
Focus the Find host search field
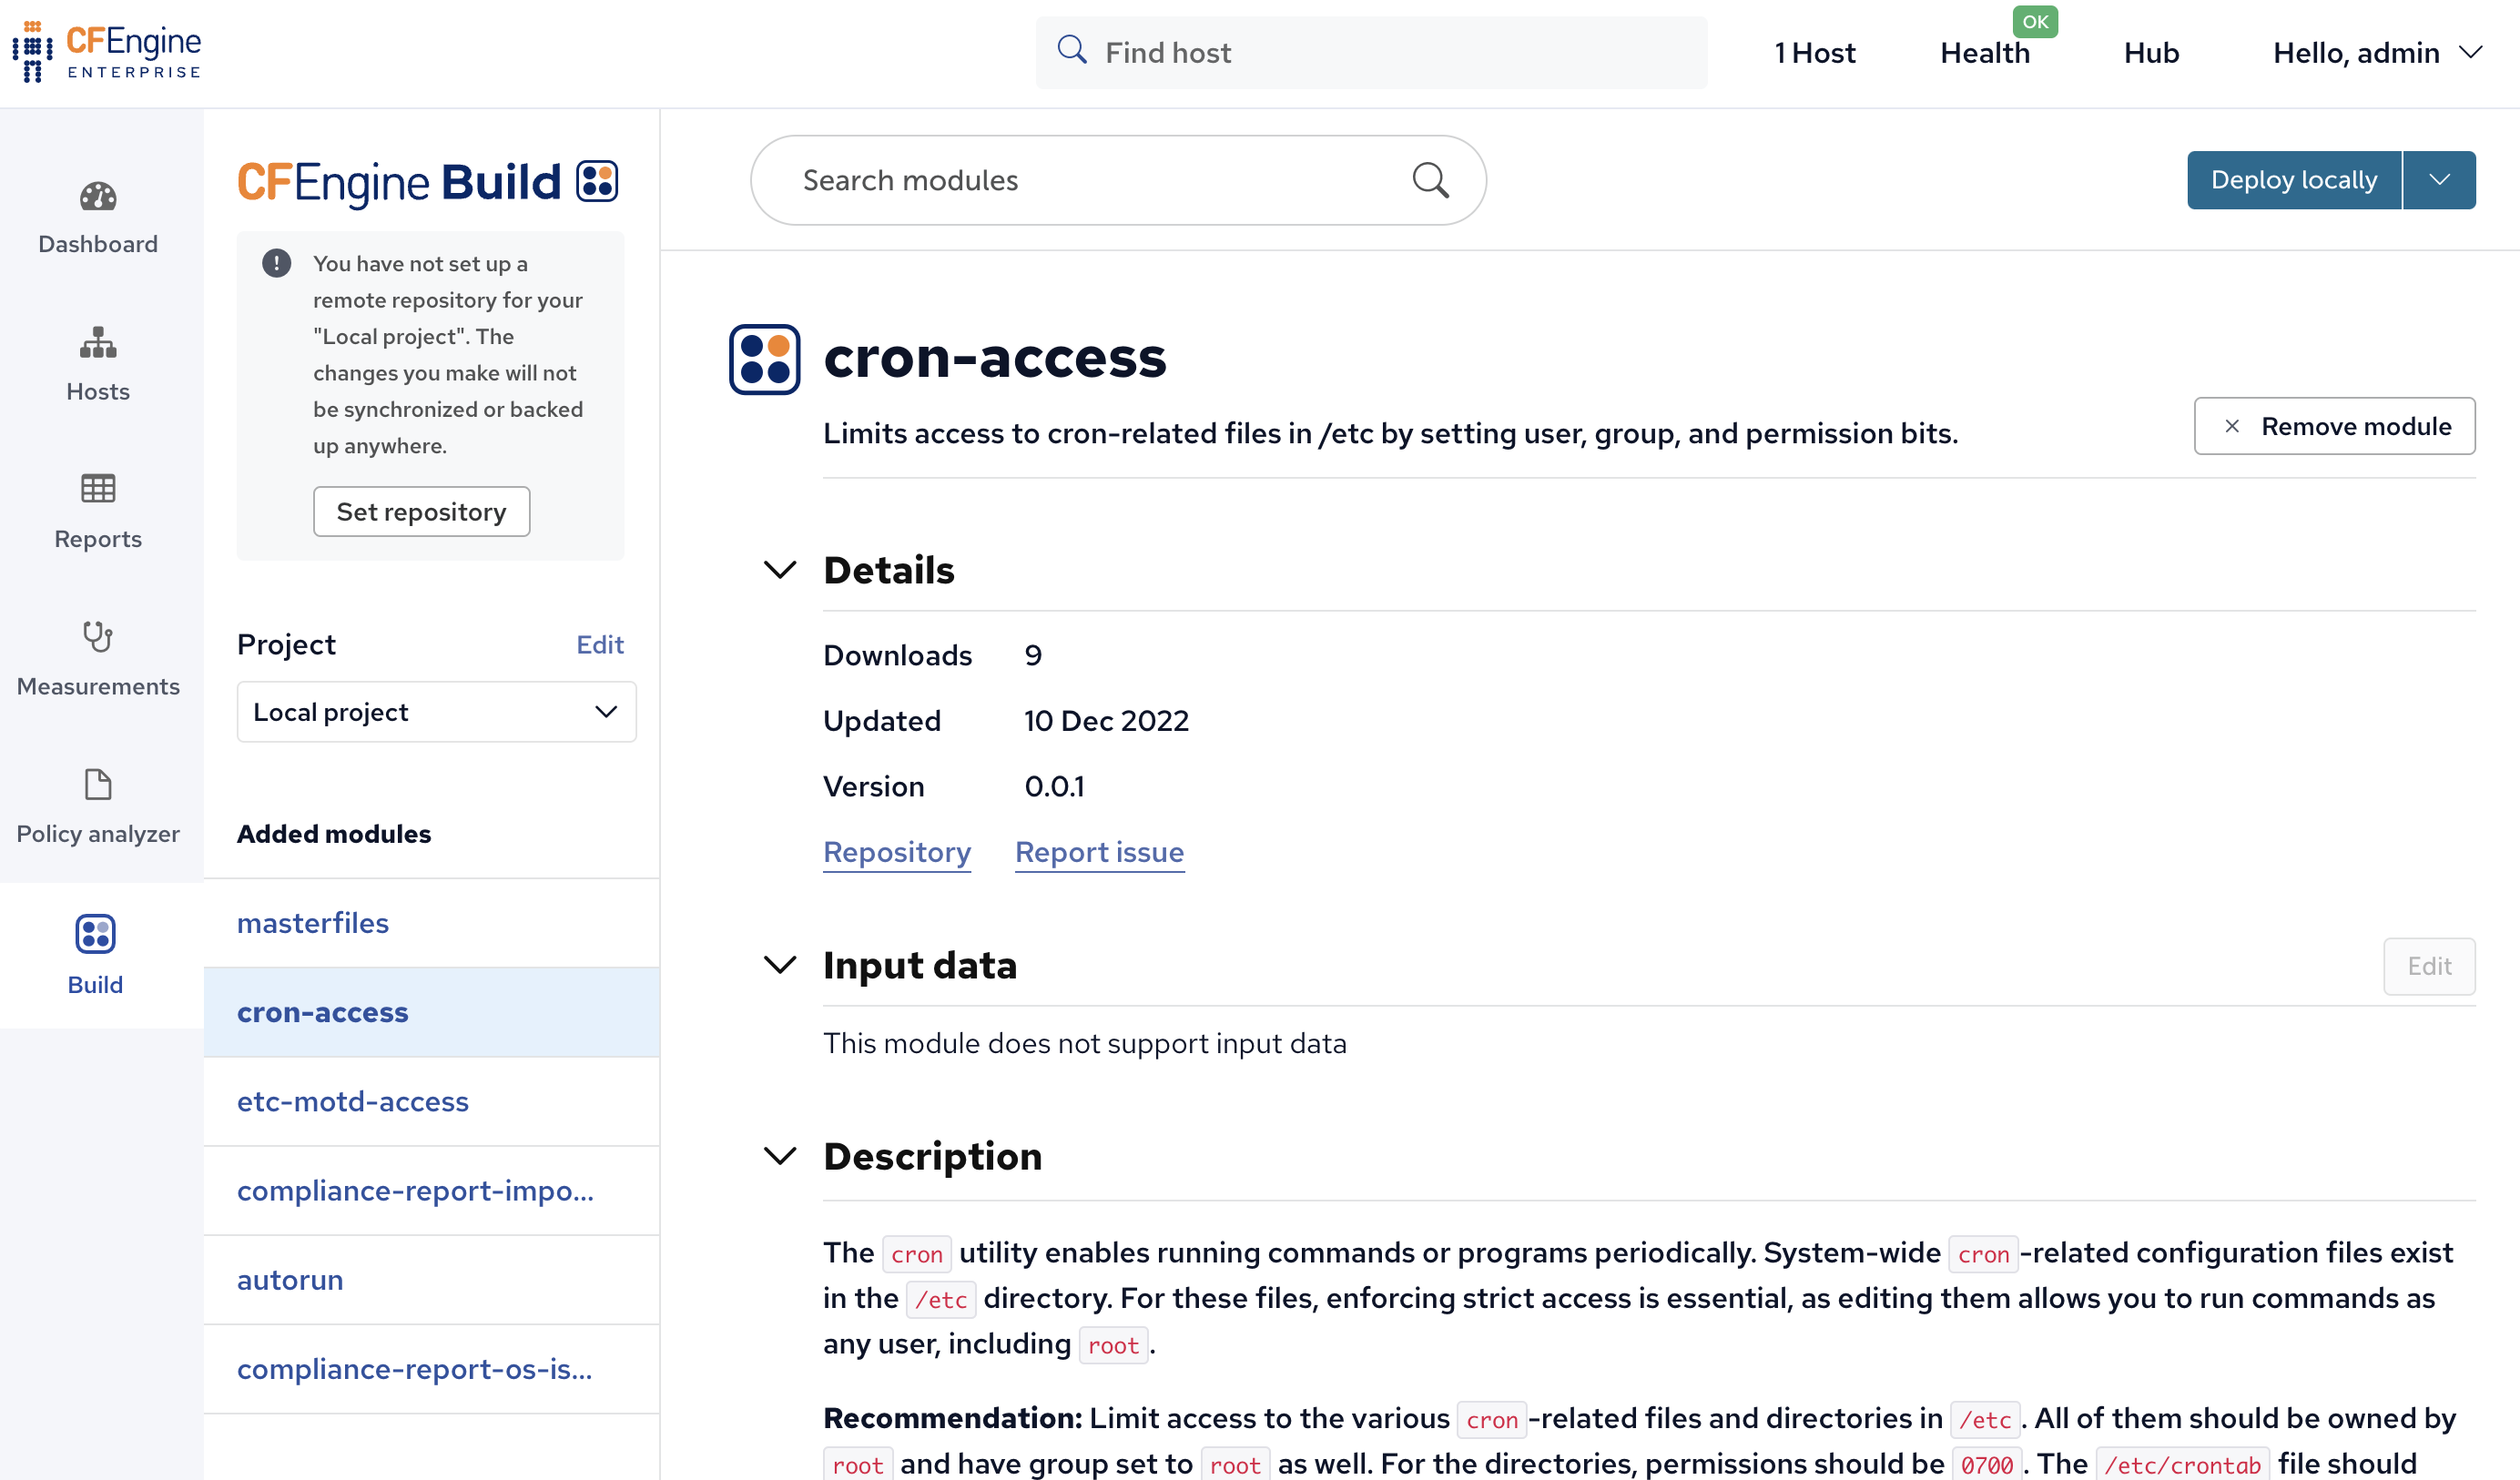coord(1372,52)
